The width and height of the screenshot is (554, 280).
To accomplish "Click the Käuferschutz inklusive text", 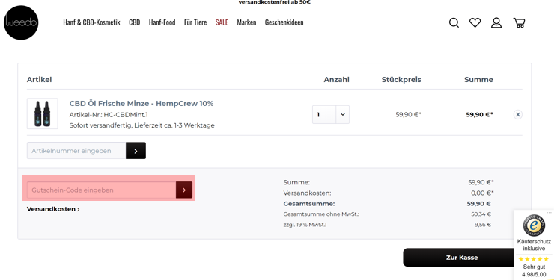I will click(x=534, y=245).
